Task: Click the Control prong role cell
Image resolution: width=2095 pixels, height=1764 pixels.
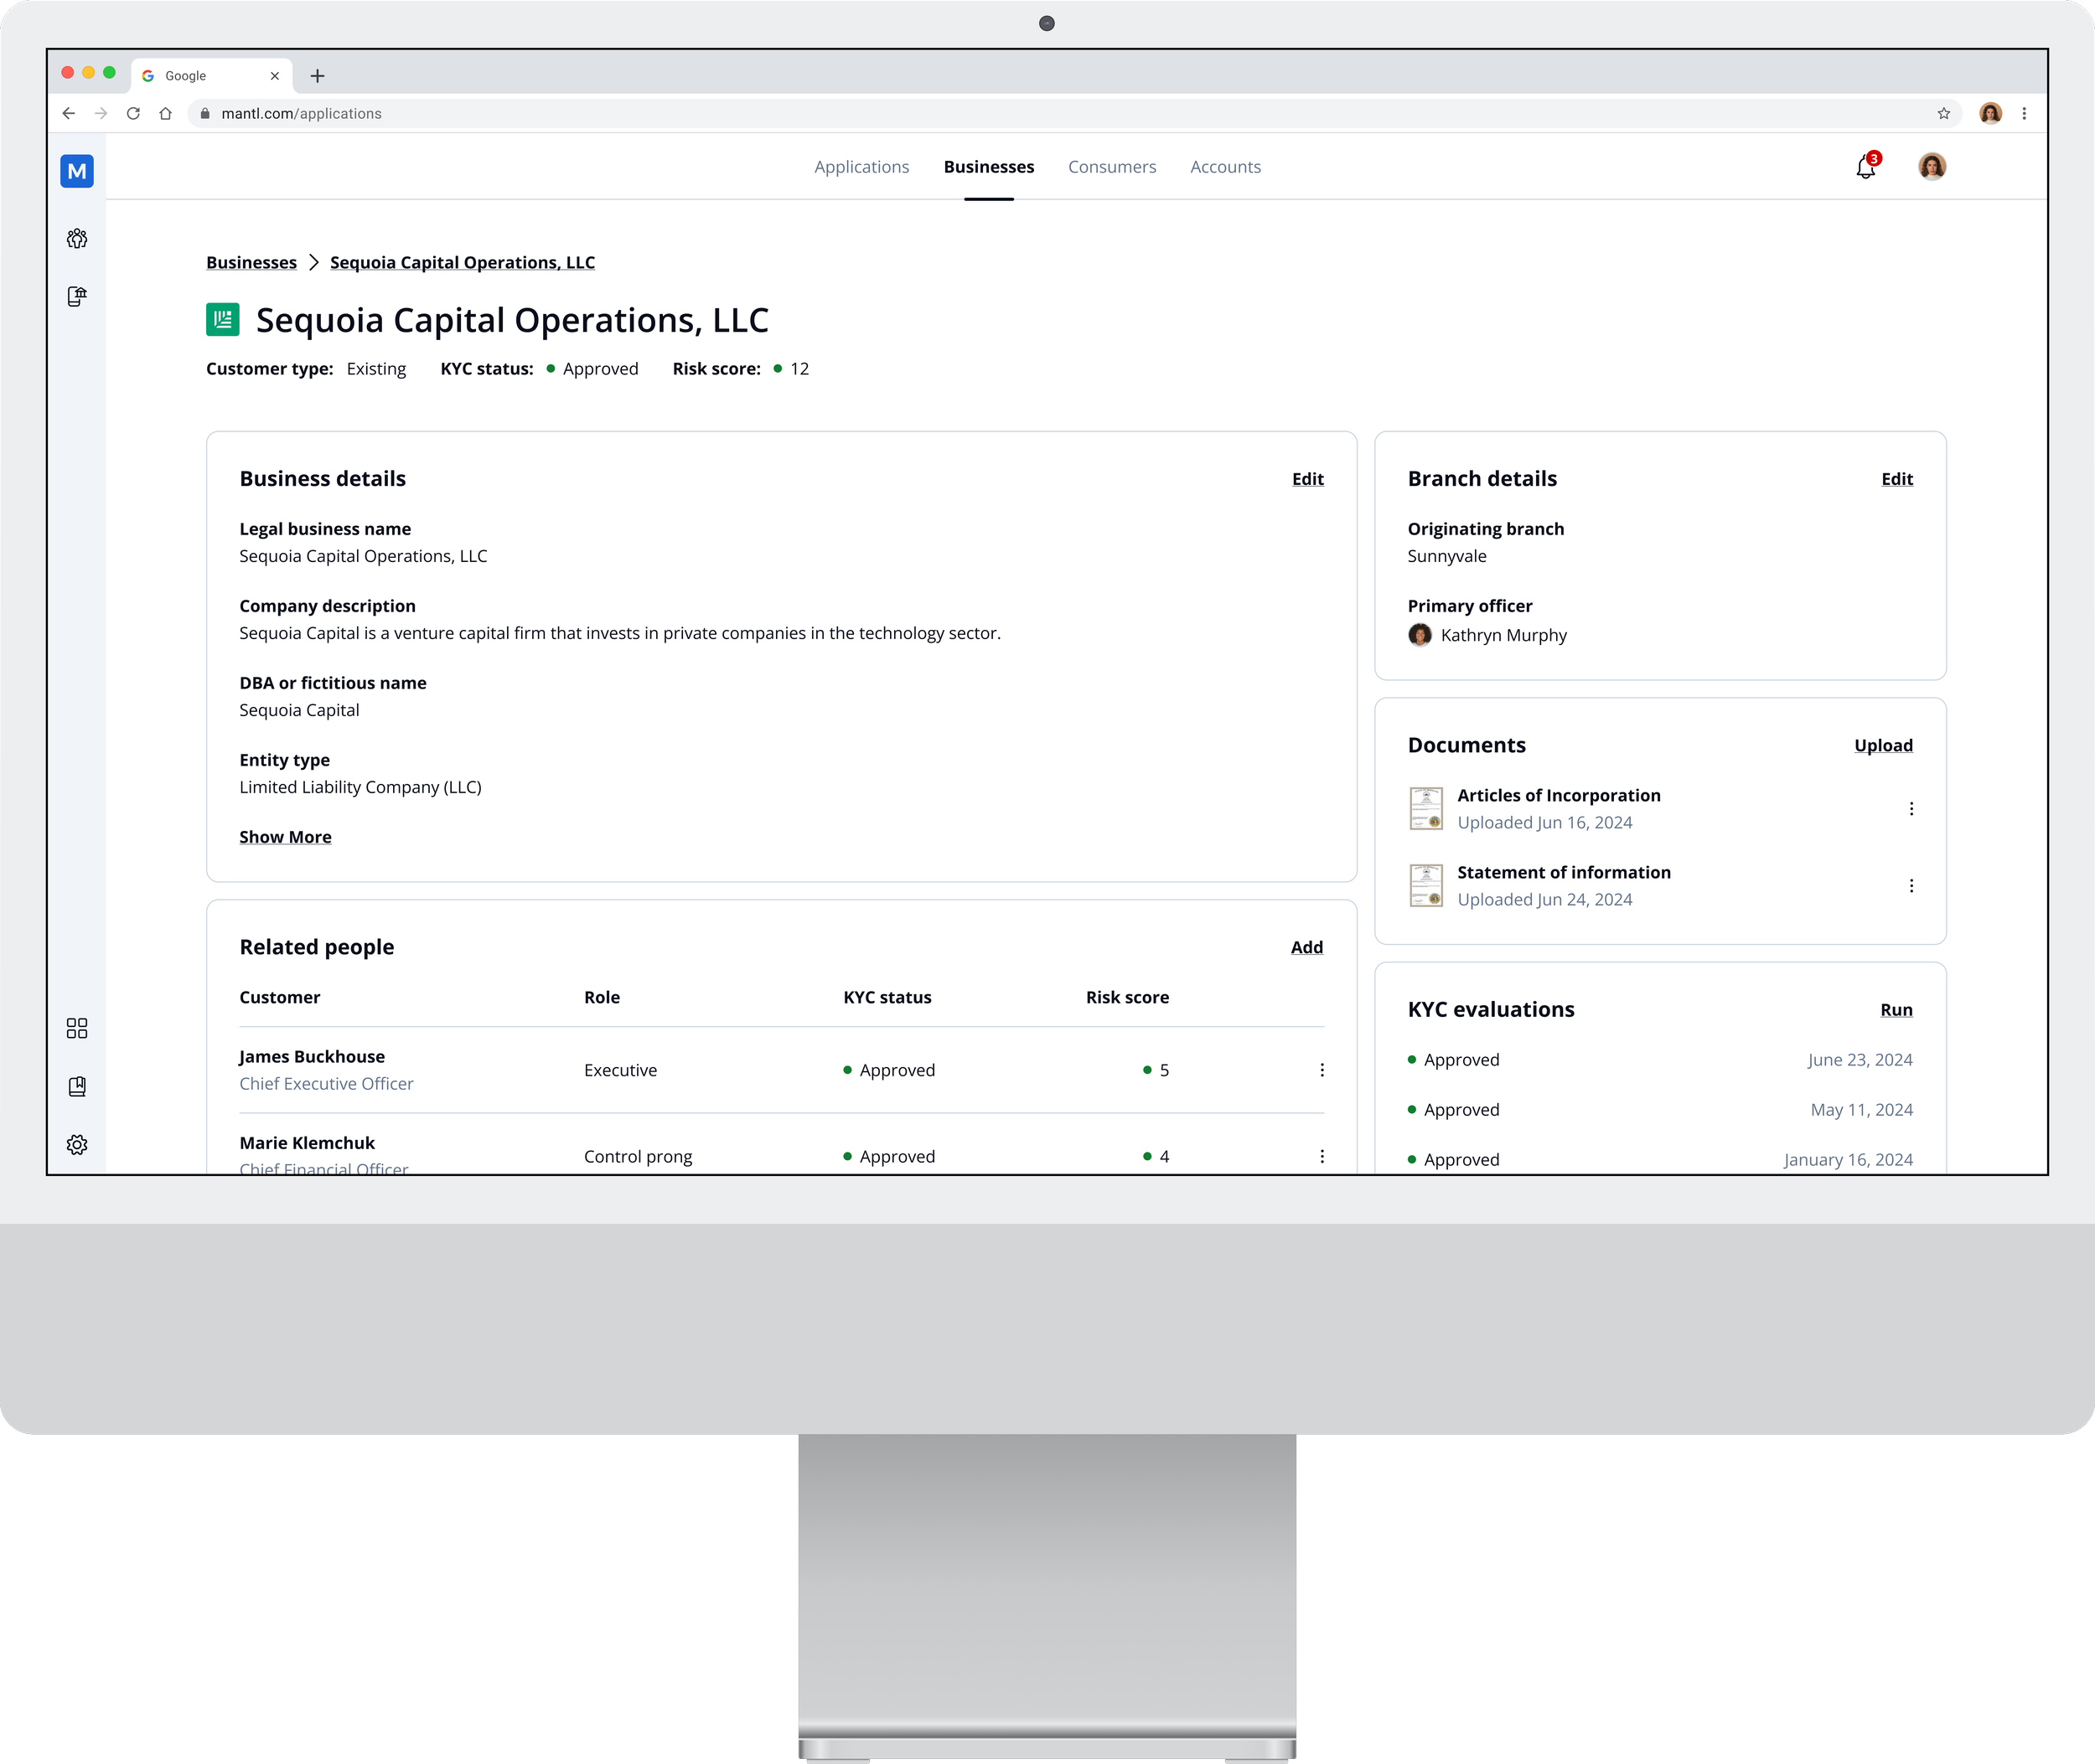Action: pos(639,1157)
